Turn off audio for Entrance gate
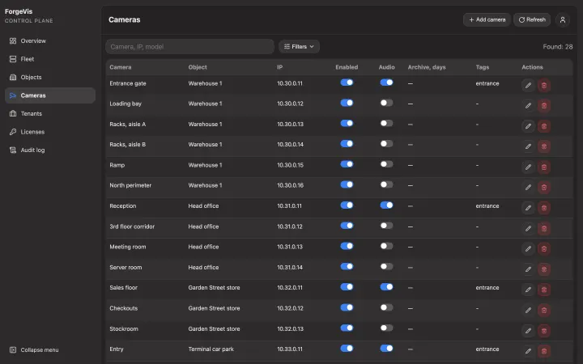 (x=386, y=83)
